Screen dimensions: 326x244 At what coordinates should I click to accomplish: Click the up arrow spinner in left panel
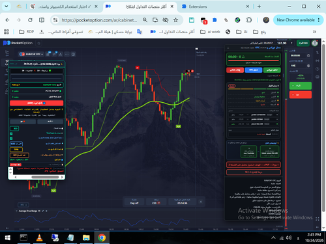(x=10, y=170)
